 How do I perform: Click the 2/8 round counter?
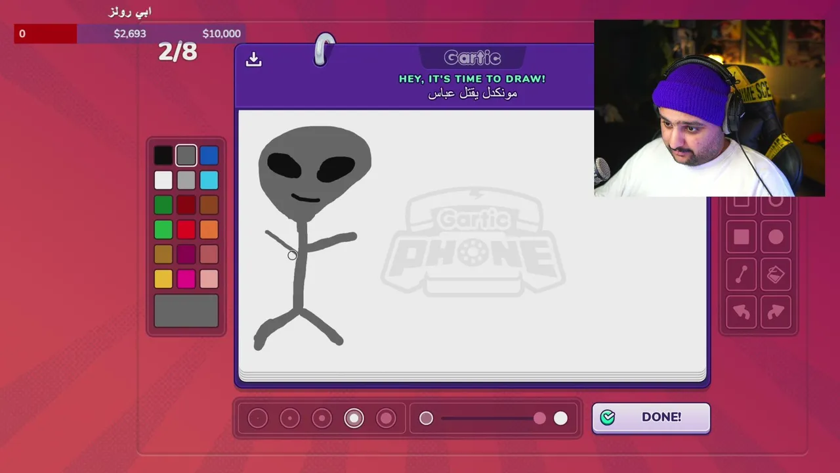pyautogui.click(x=178, y=52)
